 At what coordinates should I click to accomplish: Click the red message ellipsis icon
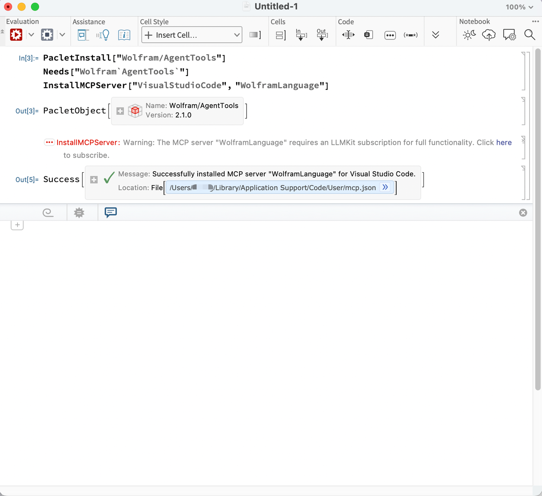pyautogui.click(x=49, y=142)
